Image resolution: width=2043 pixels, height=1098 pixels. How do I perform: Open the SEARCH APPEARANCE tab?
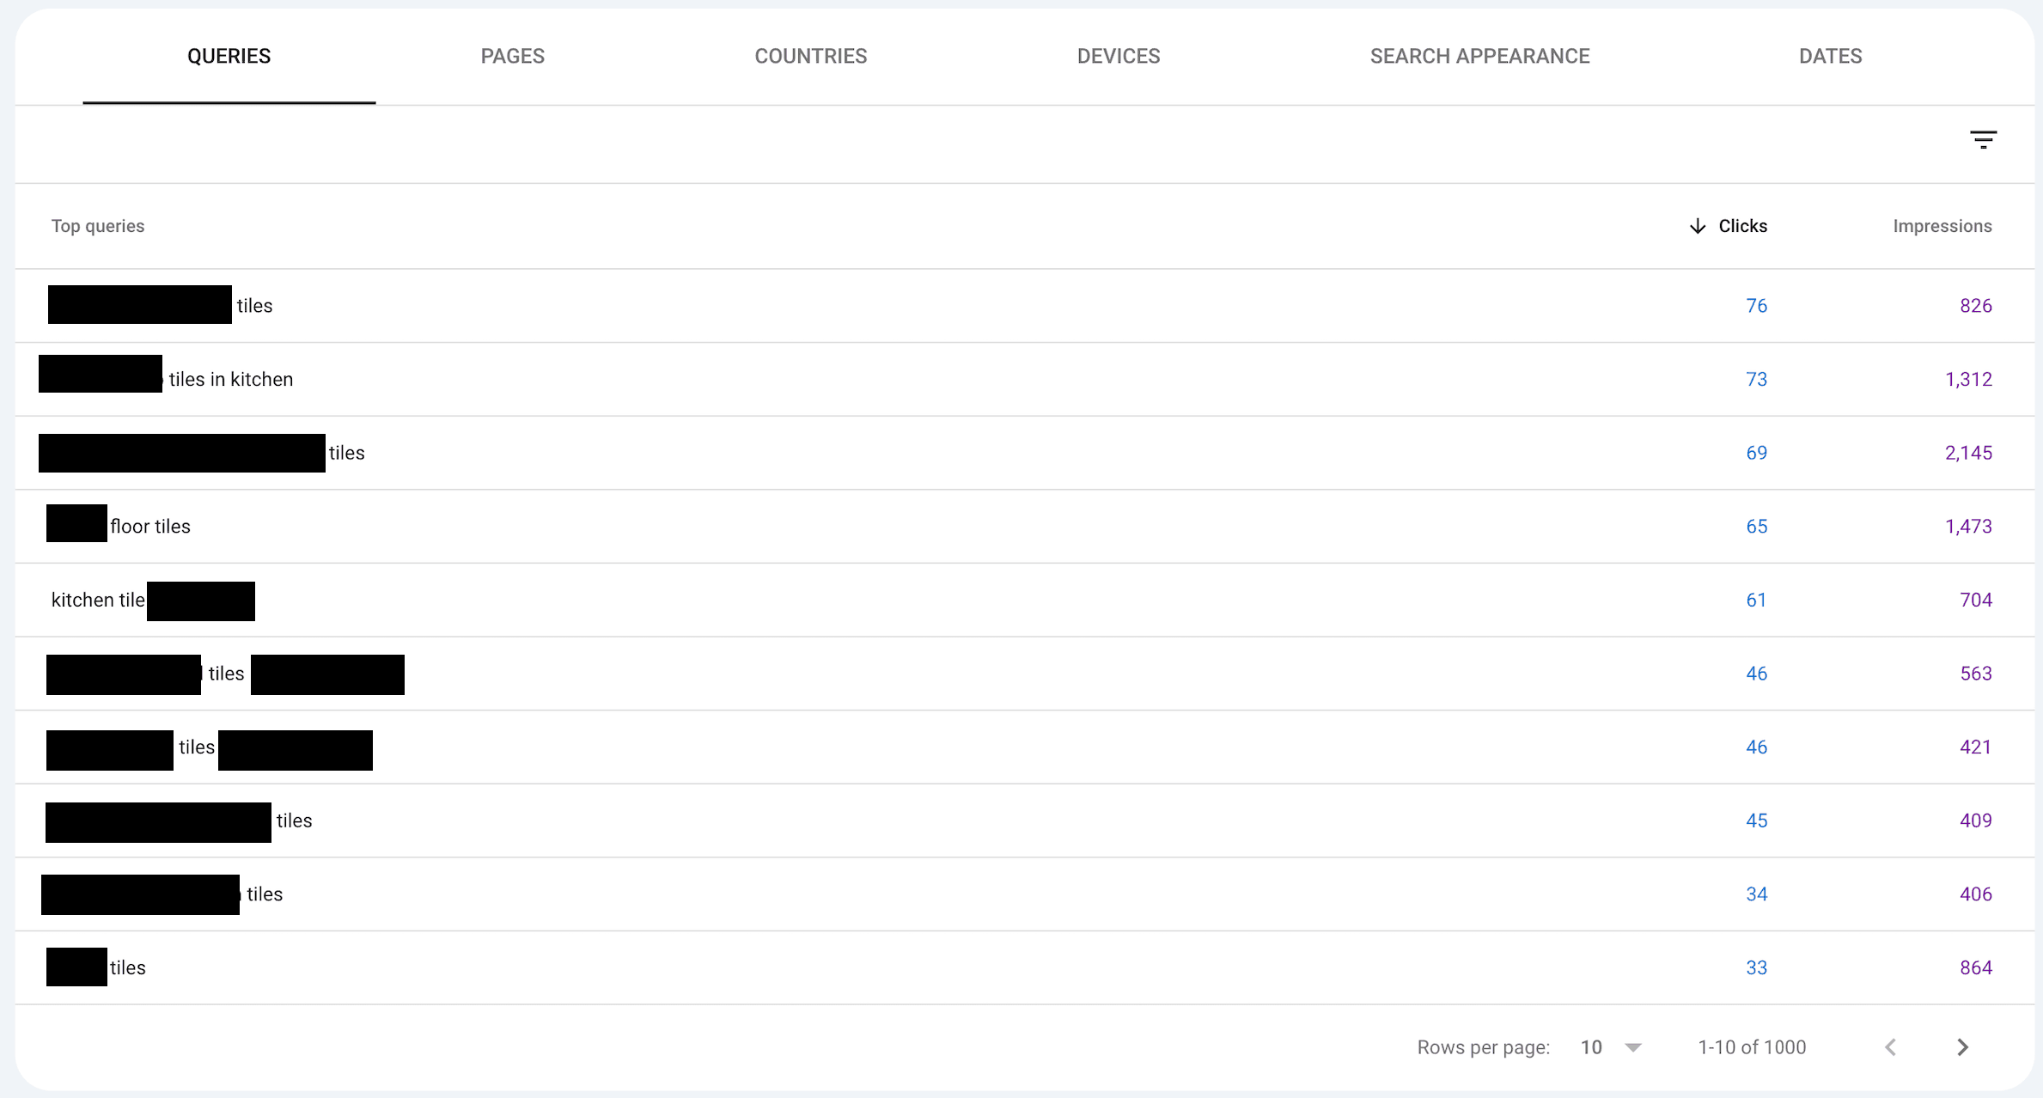(x=1479, y=56)
